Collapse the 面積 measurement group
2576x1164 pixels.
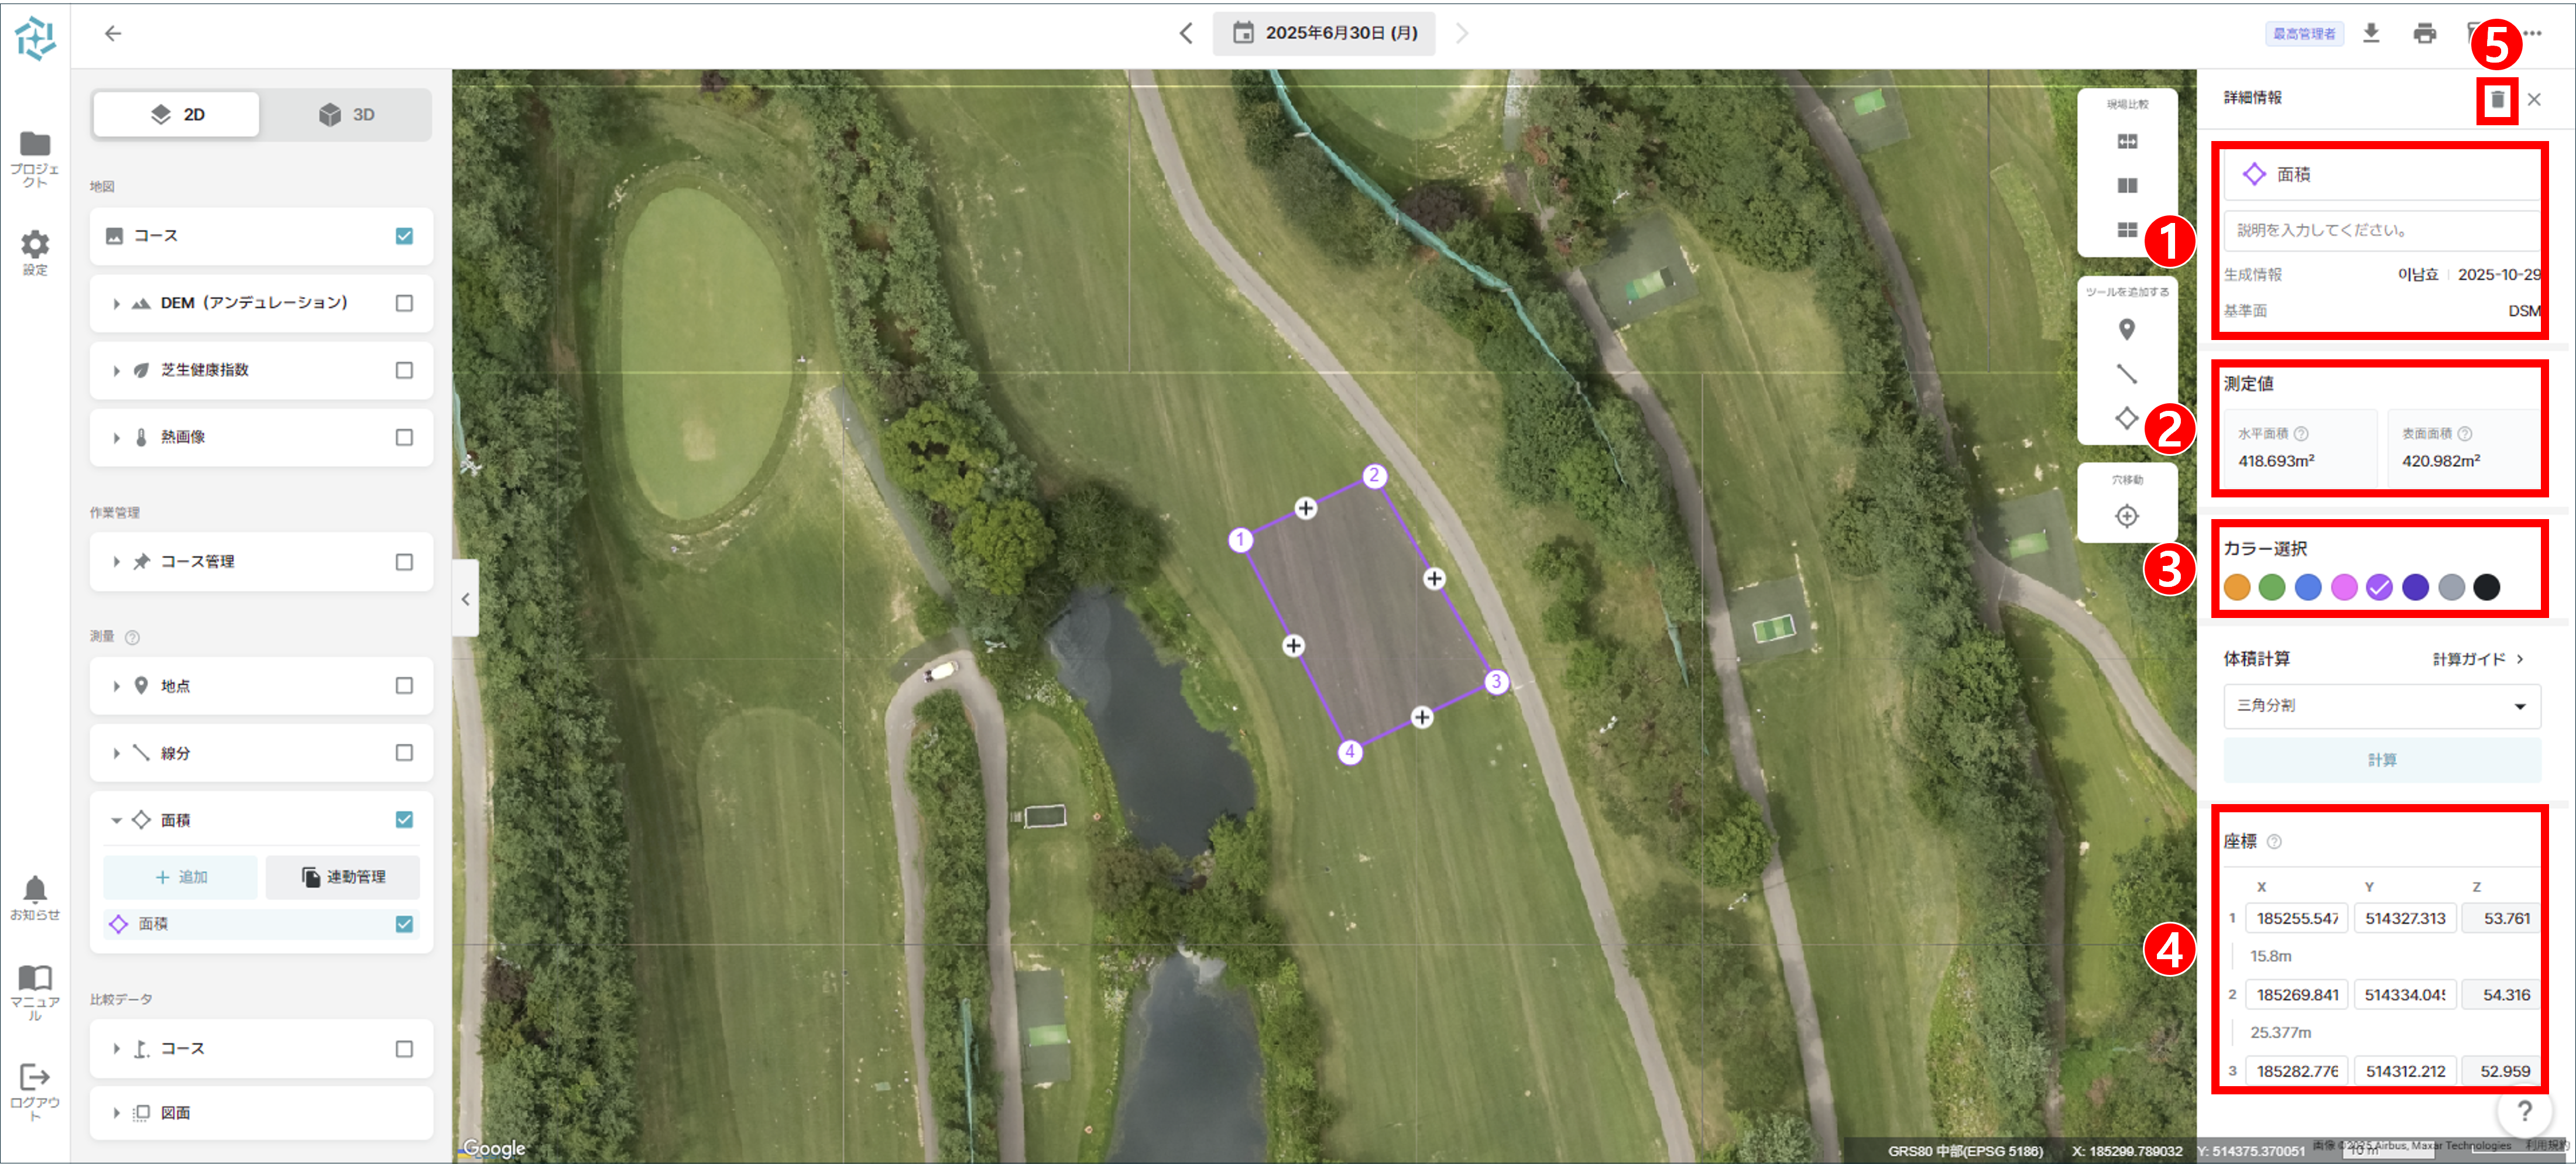click(x=116, y=820)
